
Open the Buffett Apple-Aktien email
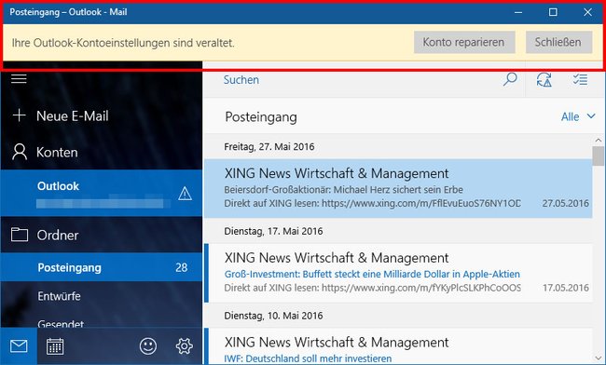click(398, 273)
